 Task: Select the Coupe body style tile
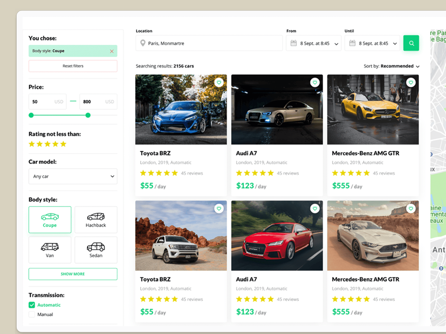tap(50, 220)
